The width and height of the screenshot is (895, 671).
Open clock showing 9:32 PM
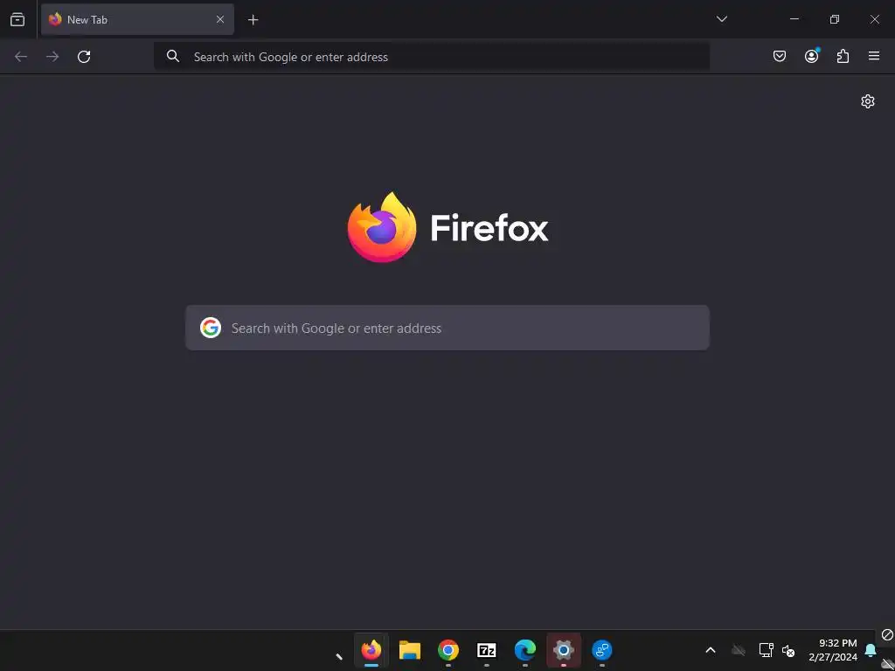point(833,650)
